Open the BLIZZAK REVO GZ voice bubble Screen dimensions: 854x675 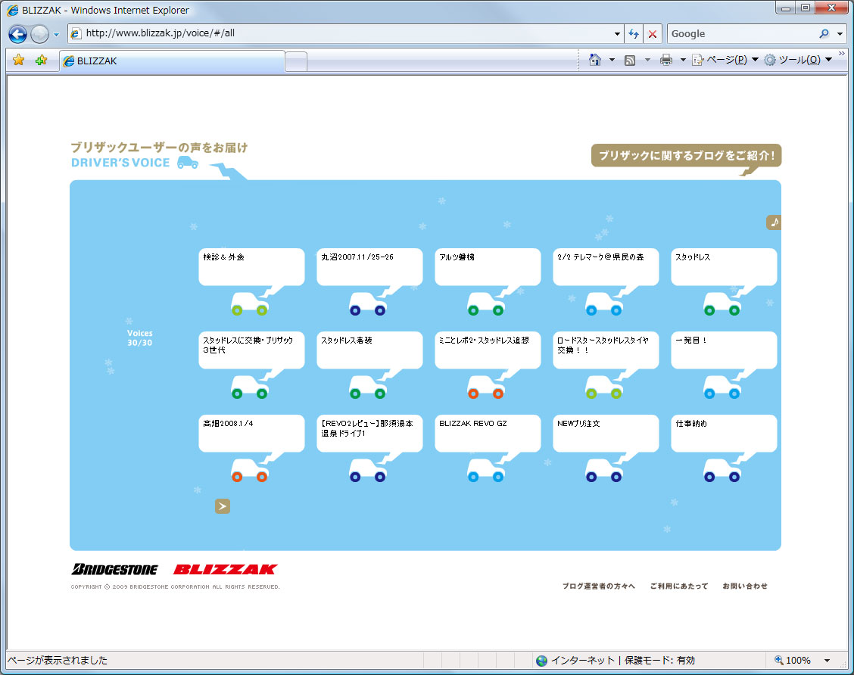coord(488,434)
